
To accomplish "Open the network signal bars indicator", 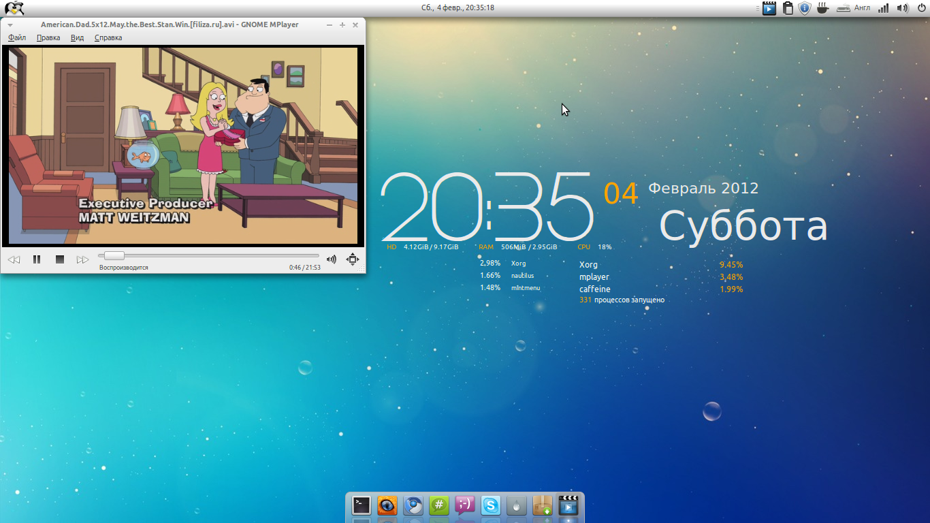I will [x=883, y=8].
